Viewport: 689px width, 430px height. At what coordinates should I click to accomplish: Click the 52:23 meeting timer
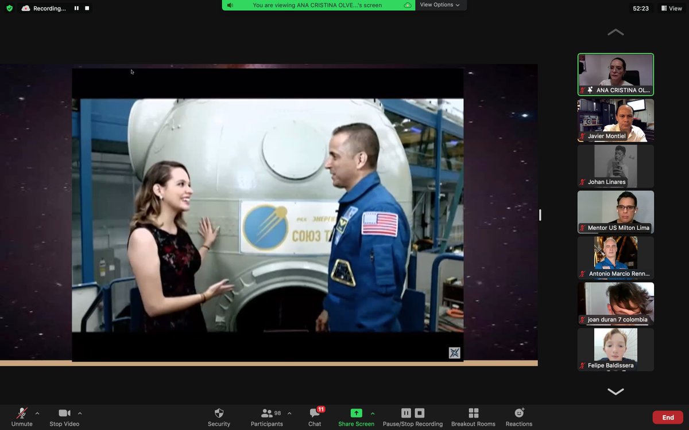point(641,9)
